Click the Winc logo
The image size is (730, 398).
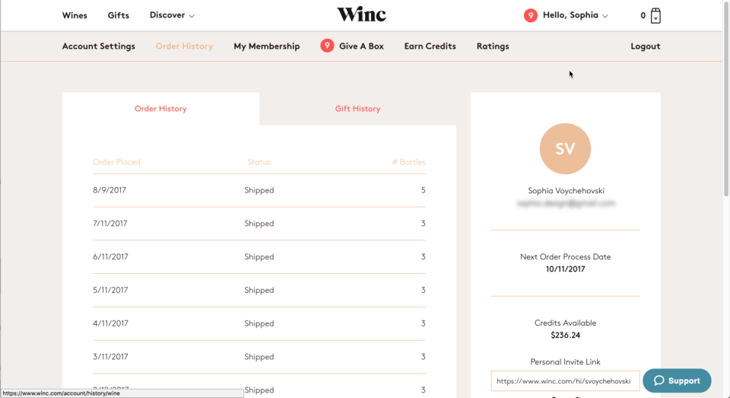point(361,14)
